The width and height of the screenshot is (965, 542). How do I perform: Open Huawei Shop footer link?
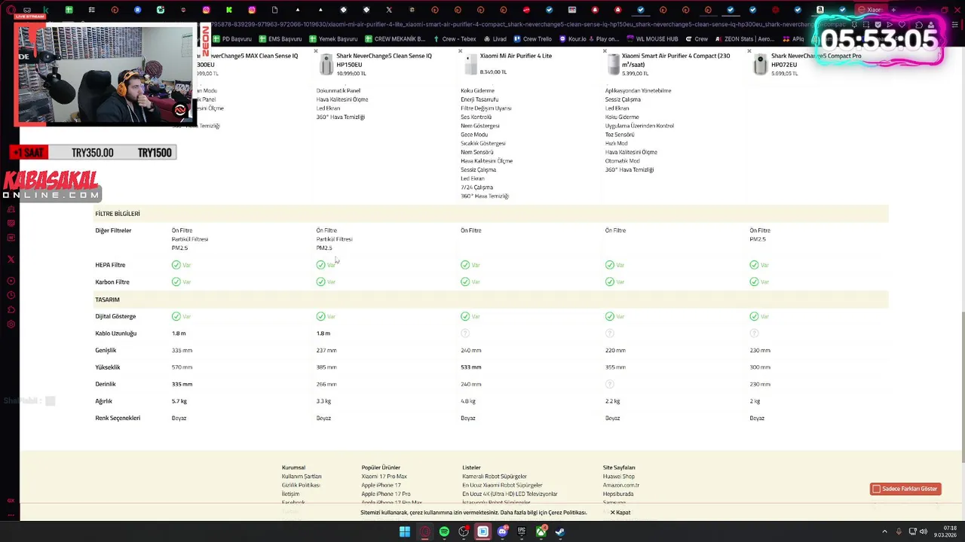click(619, 477)
